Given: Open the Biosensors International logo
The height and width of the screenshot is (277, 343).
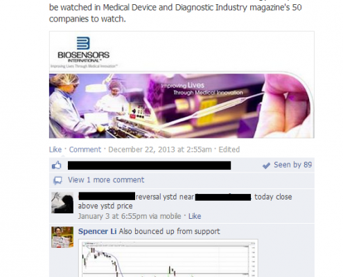Looking at the screenshot, I should point(83,50).
